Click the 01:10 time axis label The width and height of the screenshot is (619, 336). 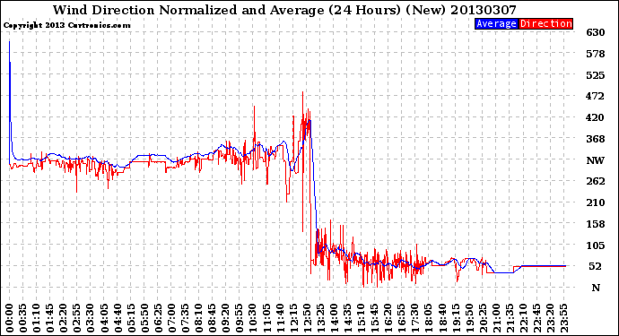pos(37,318)
